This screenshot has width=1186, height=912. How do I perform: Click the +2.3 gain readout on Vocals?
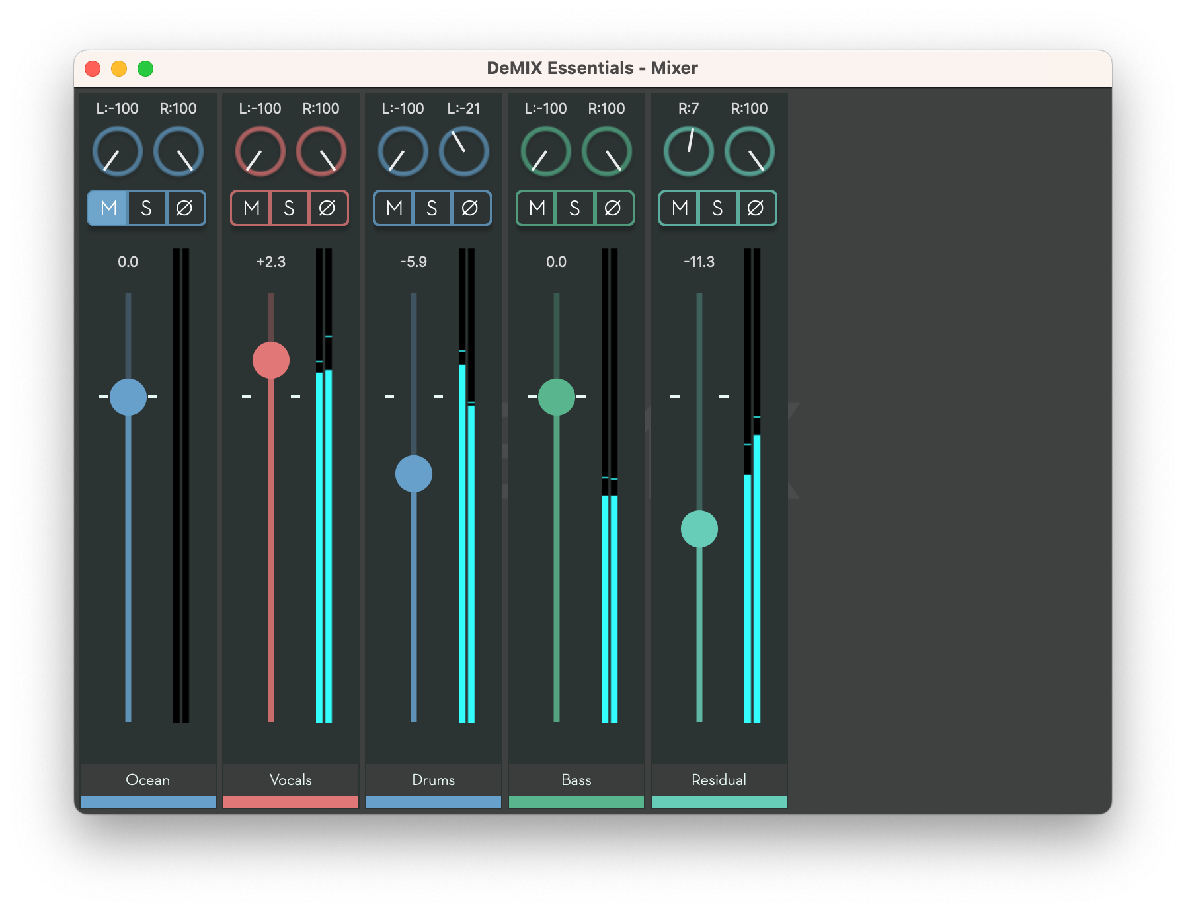click(x=271, y=261)
